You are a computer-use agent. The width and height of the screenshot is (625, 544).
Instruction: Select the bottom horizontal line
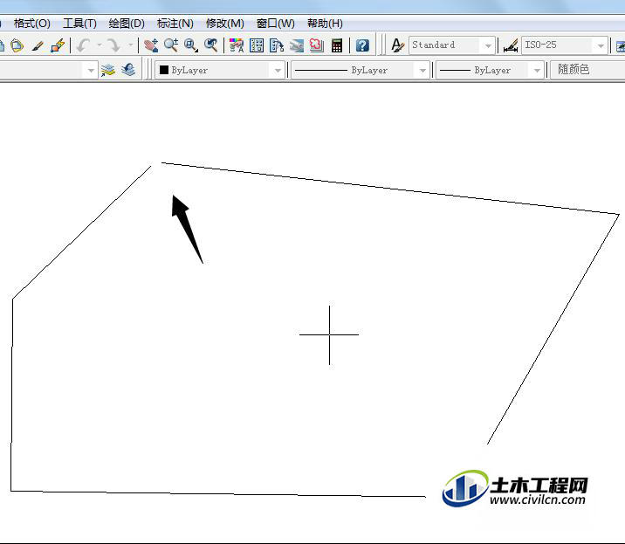coord(218,493)
